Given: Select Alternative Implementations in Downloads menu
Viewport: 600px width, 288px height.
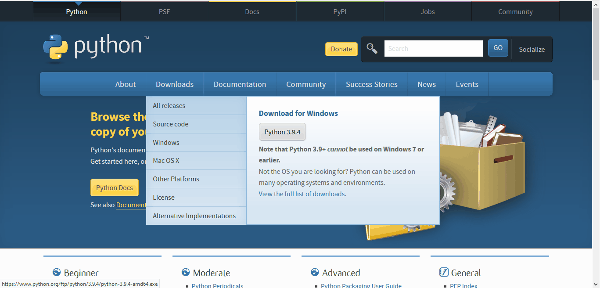Looking at the screenshot, I should point(196,216).
